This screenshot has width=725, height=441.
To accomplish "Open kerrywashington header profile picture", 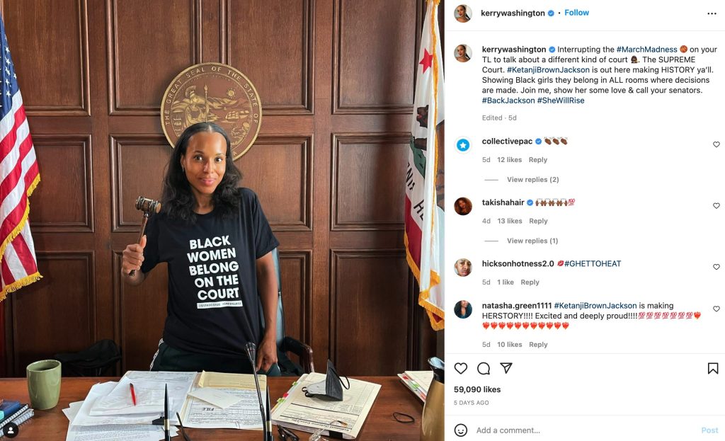I will pyautogui.click(x=463, y=13).
